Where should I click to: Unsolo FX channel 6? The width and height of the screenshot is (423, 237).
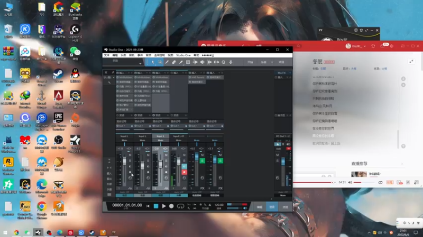click(220, 161)
